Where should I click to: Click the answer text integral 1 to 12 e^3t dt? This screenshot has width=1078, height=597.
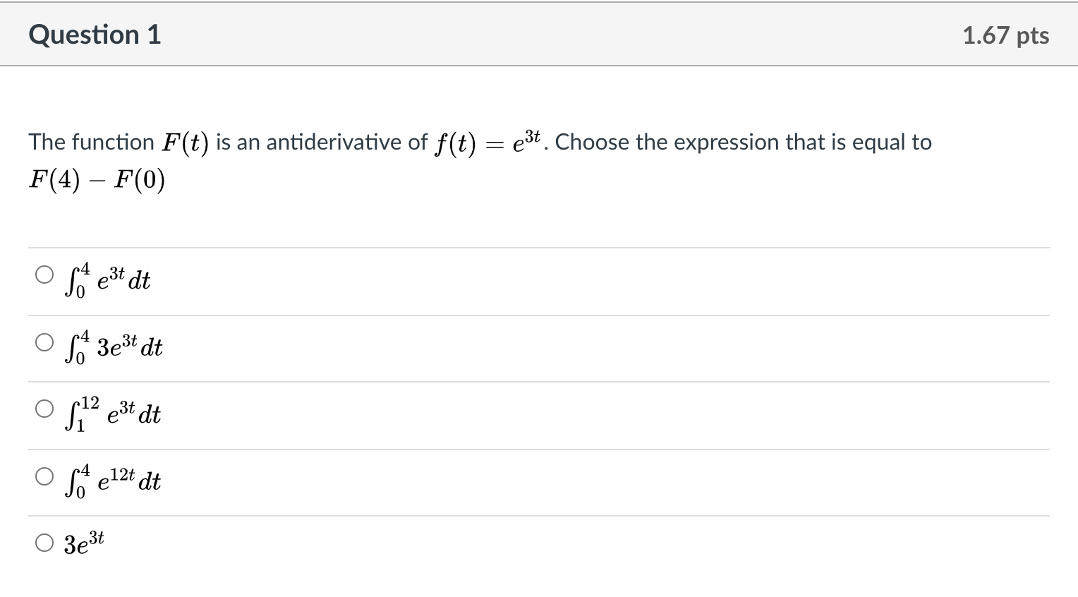112,414
